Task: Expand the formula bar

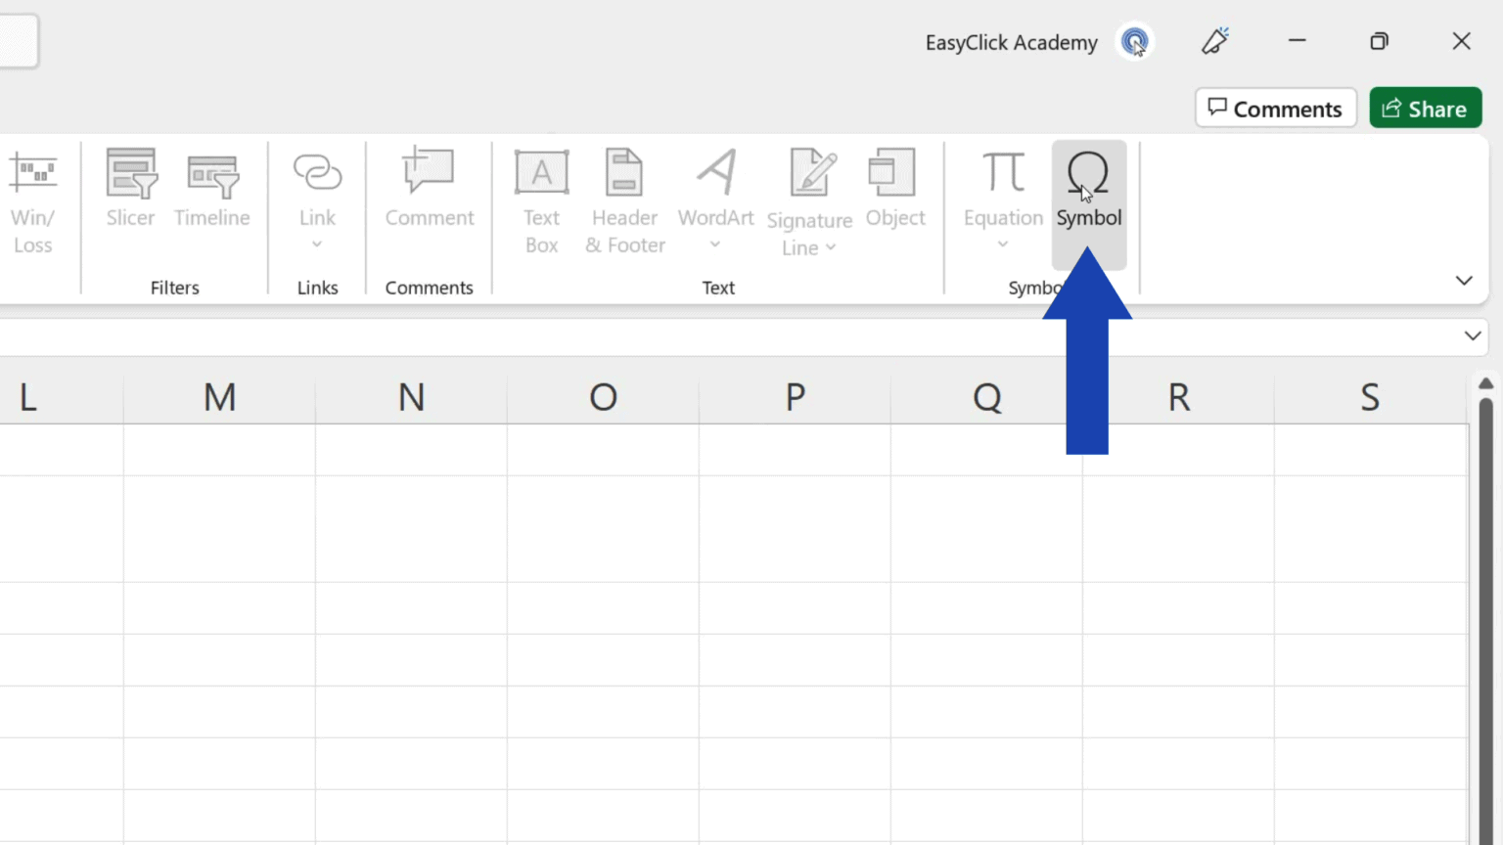Action: pos(1473,335)
